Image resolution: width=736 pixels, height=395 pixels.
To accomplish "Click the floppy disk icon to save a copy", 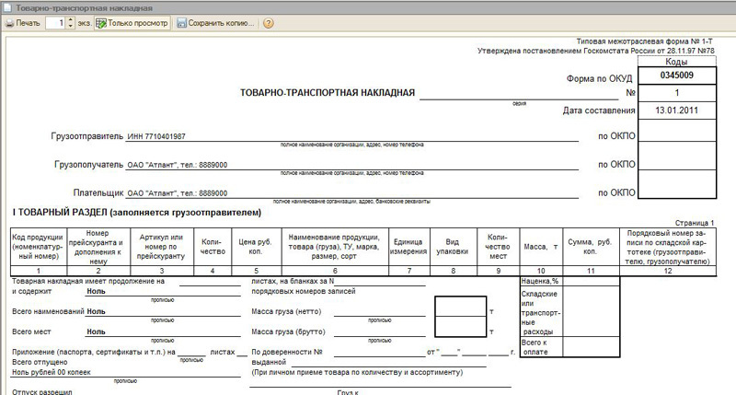I will [181, 22].
